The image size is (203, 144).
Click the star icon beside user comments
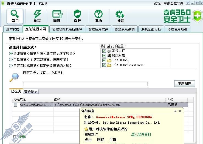pos(86,129)
